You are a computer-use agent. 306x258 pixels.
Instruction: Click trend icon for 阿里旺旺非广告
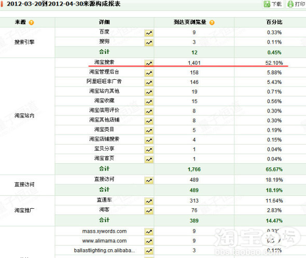149,82
